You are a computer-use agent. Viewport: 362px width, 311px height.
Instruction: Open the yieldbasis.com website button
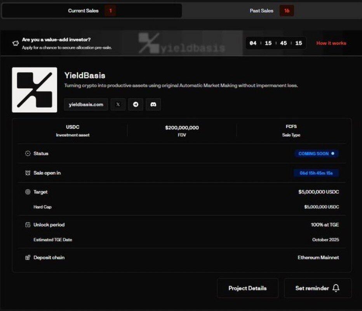(x=86, y=105)
